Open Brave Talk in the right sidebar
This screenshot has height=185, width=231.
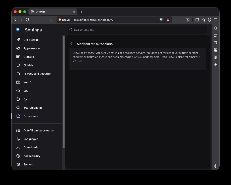[215, 35]
